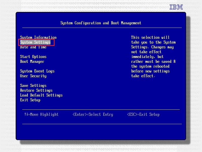202x152 pixels.
Task: Click the up/down arrows symbol in the footer
Action: coord(27,115)
